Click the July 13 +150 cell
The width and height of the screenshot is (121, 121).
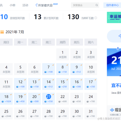click(x=34, y=84)
